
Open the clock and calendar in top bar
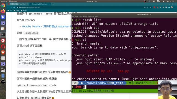[x=92, y=1]
